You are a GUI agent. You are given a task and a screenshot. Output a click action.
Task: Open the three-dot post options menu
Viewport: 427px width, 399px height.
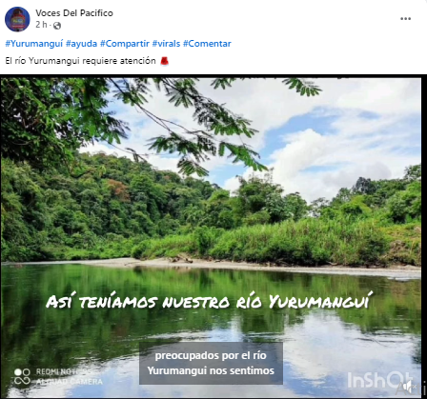tap(405, 19)
